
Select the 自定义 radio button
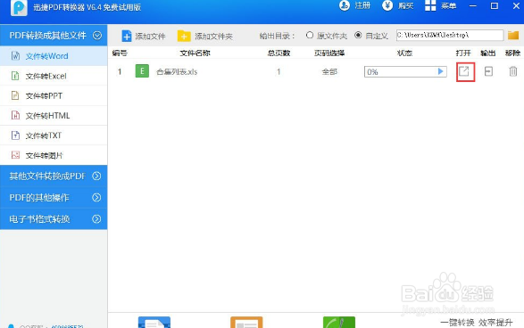358,35
